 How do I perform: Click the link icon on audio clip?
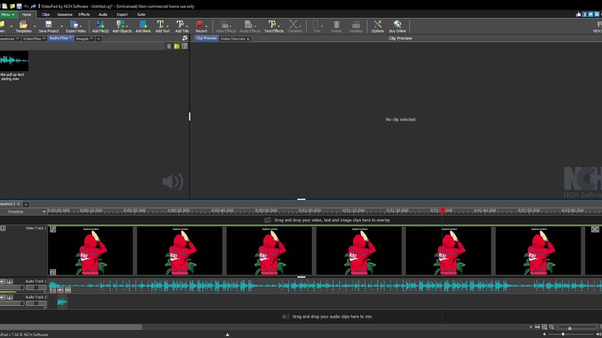point(68,290)
